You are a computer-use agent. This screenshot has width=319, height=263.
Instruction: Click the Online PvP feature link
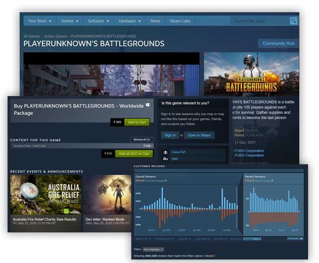point(178,152)
